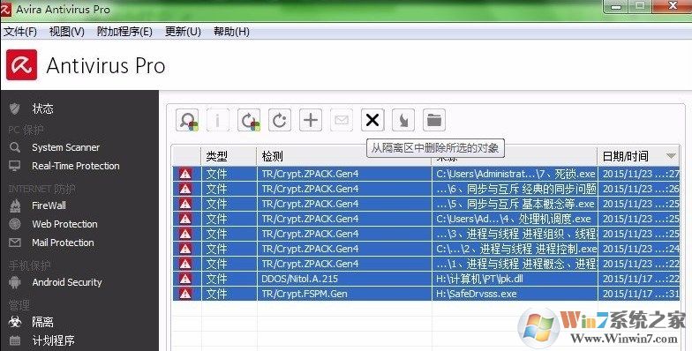Open the 附加程序(E) menu
Viewport: 692px width, 351px height.
pos(124,32)
